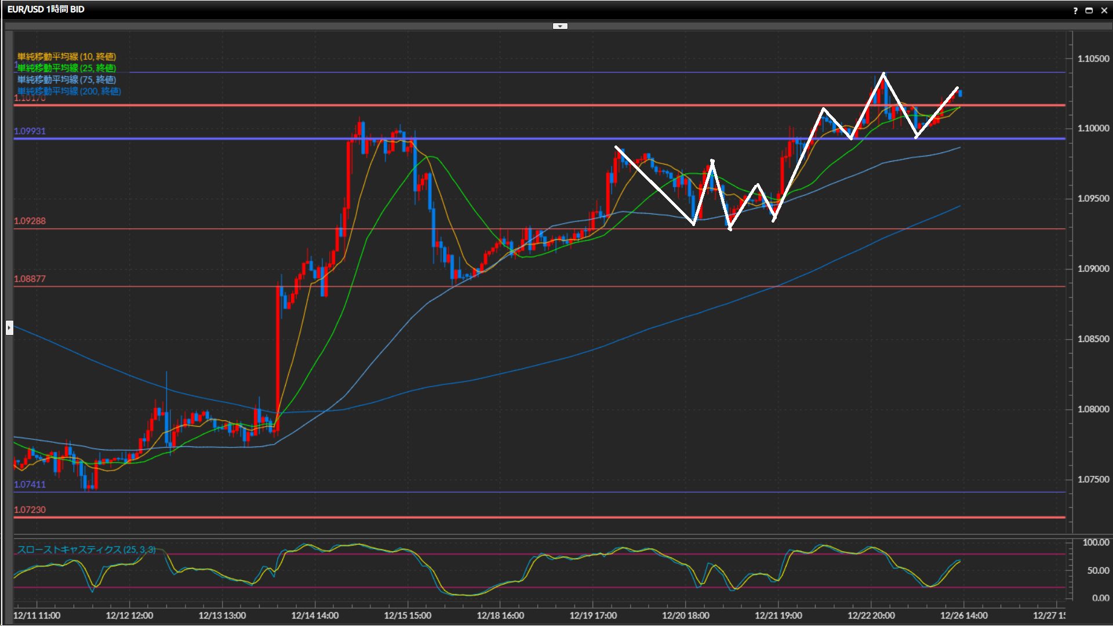Expand the left side panel arrow

tap(9, 328)
